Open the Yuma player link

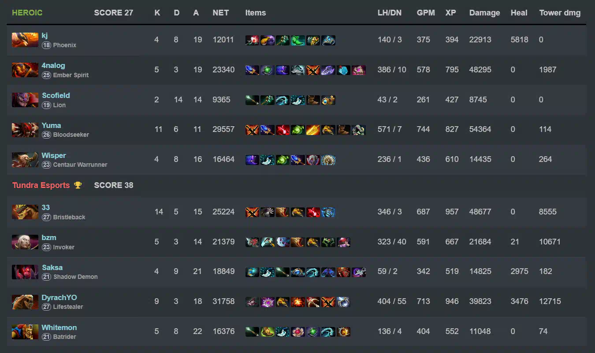tap(51, 125)
